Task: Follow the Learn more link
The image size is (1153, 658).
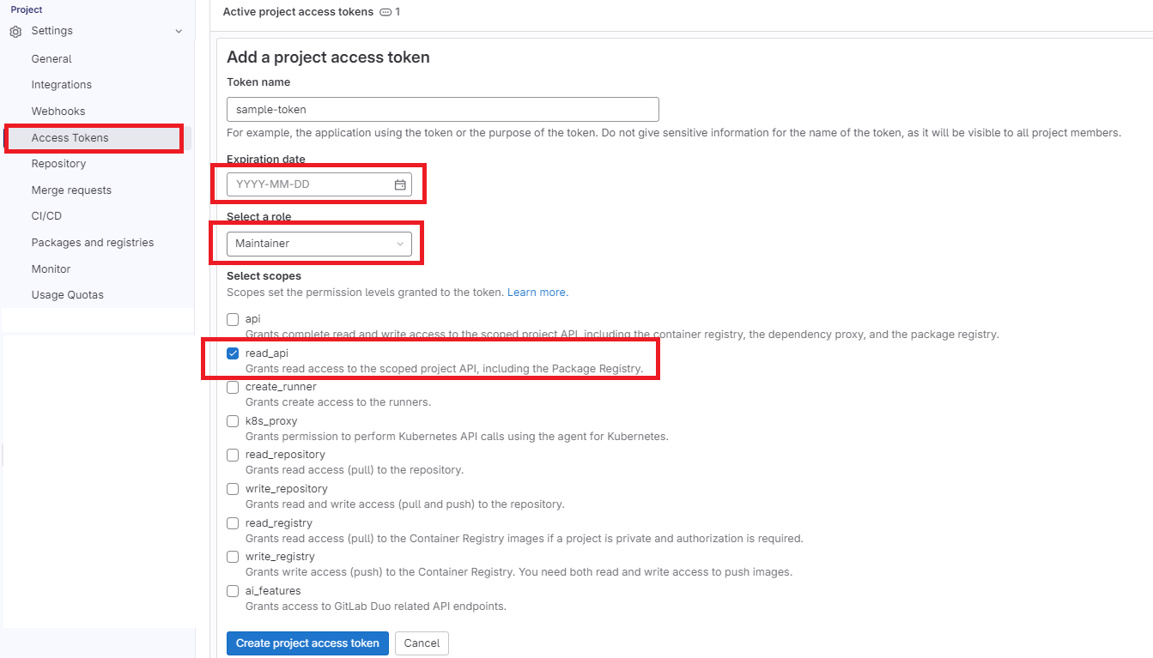Action: coord(537,293)
